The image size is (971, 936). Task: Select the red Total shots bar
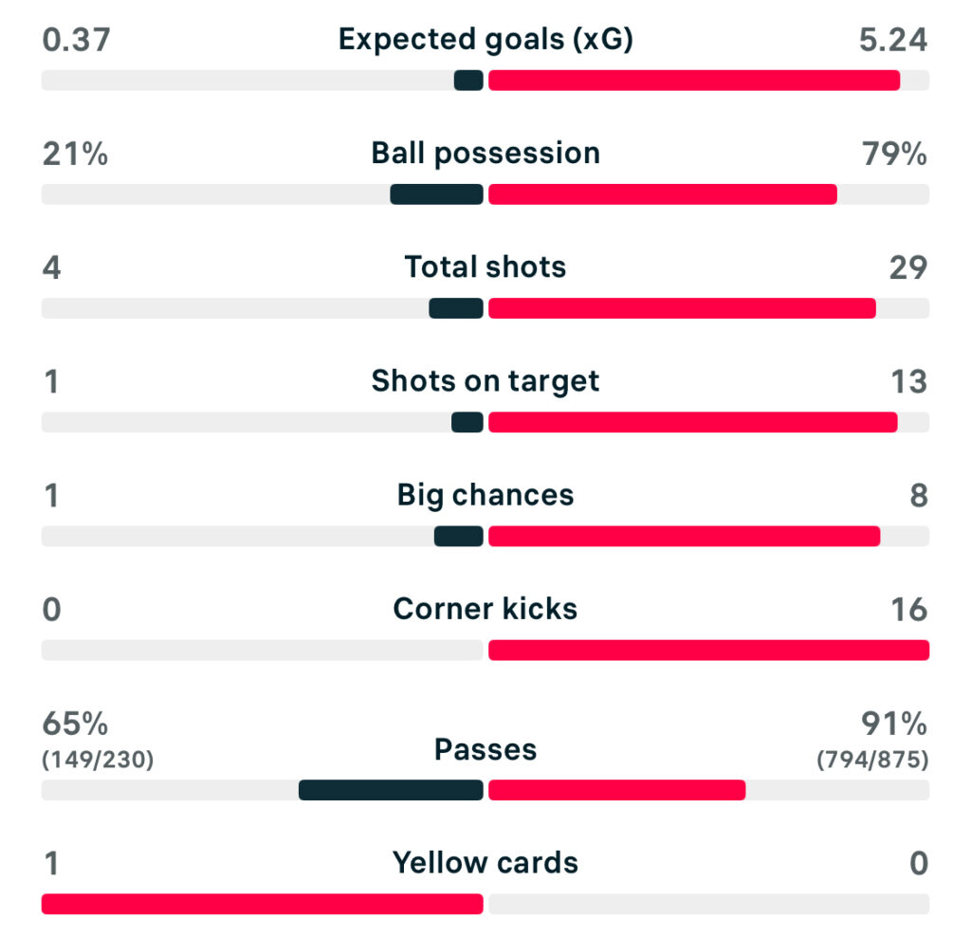[x=681, y=308]
